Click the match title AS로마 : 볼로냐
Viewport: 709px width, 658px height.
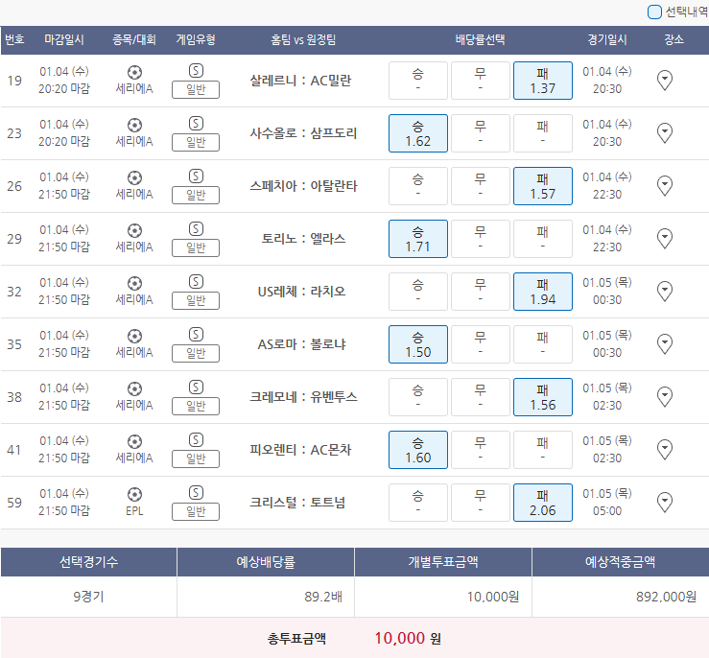pos(301,344)
